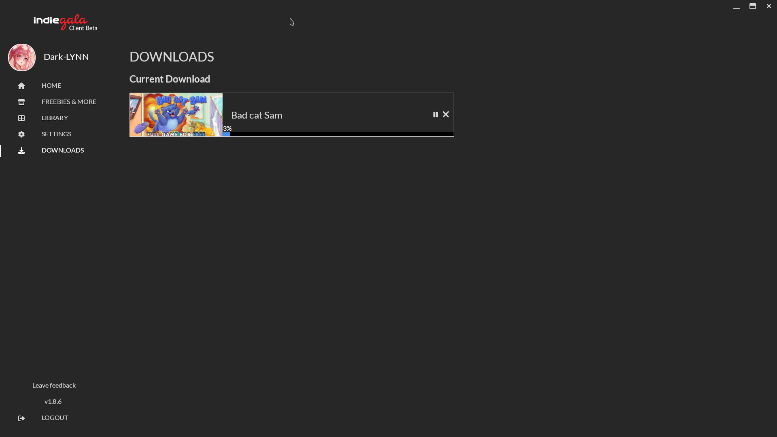
Task: Click the Downloads arrow icon
Action: (x=21, y=151)
